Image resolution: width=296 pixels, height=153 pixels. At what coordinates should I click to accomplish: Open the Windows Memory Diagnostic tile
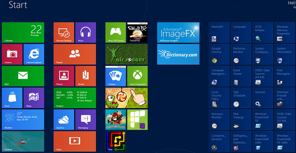click(285, 33)
